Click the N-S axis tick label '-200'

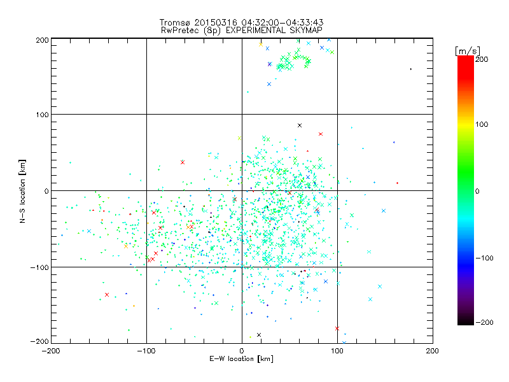[x=39, y=341]
